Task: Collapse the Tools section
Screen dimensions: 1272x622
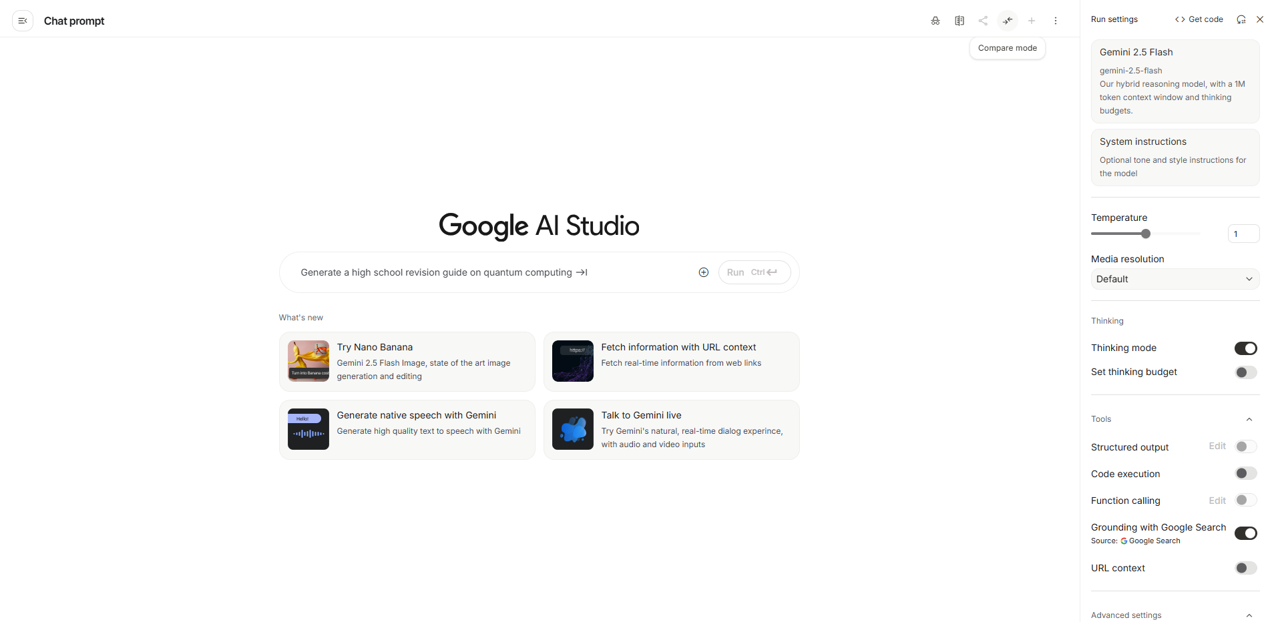Action: (x=1249, y=419)
